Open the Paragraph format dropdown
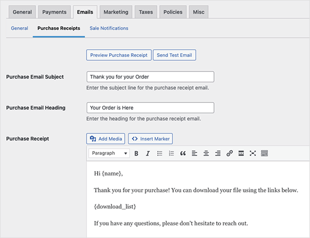Screen dimensions: 310x238 coord(109,153)
